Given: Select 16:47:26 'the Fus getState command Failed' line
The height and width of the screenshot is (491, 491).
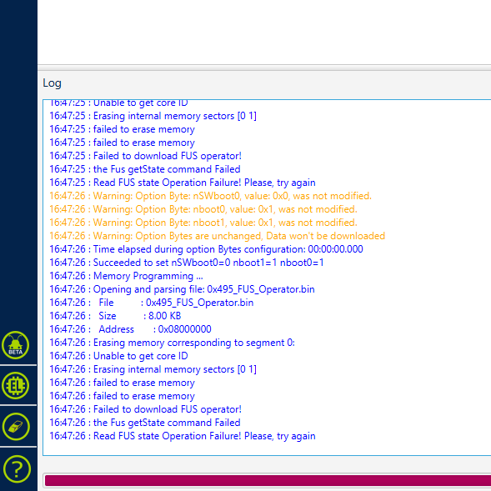Looking at the screenshot, I should (145, 423).
